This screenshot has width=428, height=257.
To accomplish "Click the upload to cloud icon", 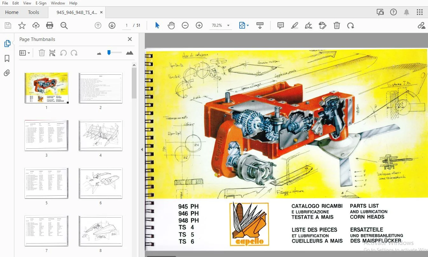I will coord(36,25).
